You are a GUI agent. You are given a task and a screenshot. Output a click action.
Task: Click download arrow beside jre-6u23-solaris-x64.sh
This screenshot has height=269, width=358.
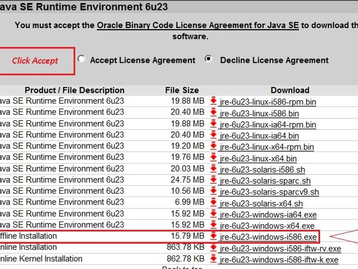[213, 203]
